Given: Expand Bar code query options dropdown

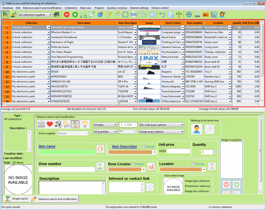Looking at the screenshot, I should tap(162, 125).
